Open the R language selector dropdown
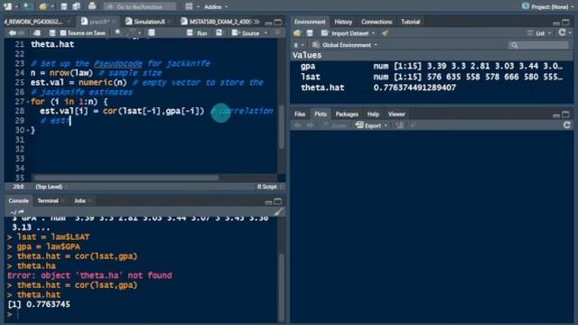Screen dimensions: 578x325 click(x=298, y=45)
